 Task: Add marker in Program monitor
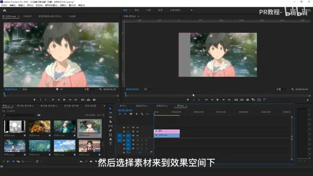188,100
